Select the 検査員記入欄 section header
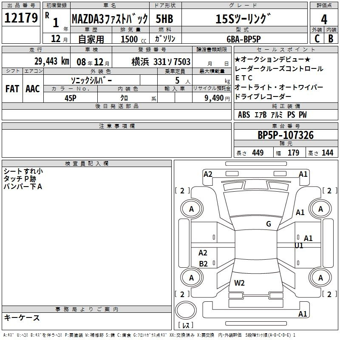Image resolution: width=340 pixels, height=340 pixels. pos(87,164)
